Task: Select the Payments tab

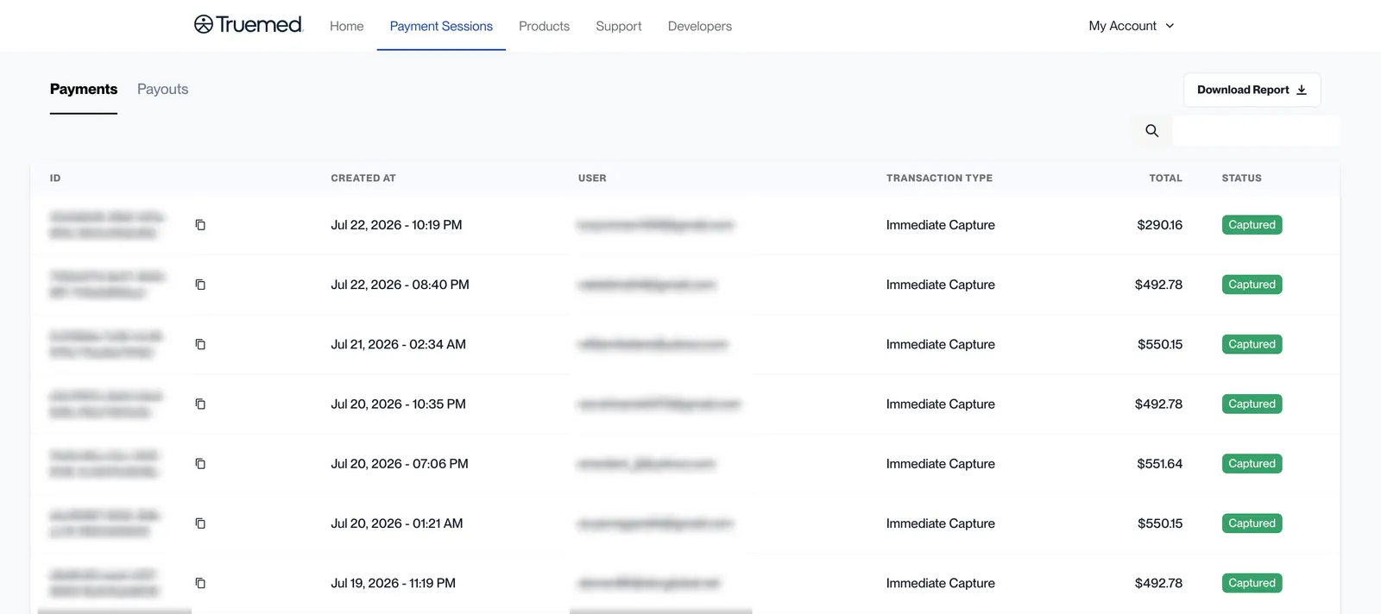Action: coord(84,89)
